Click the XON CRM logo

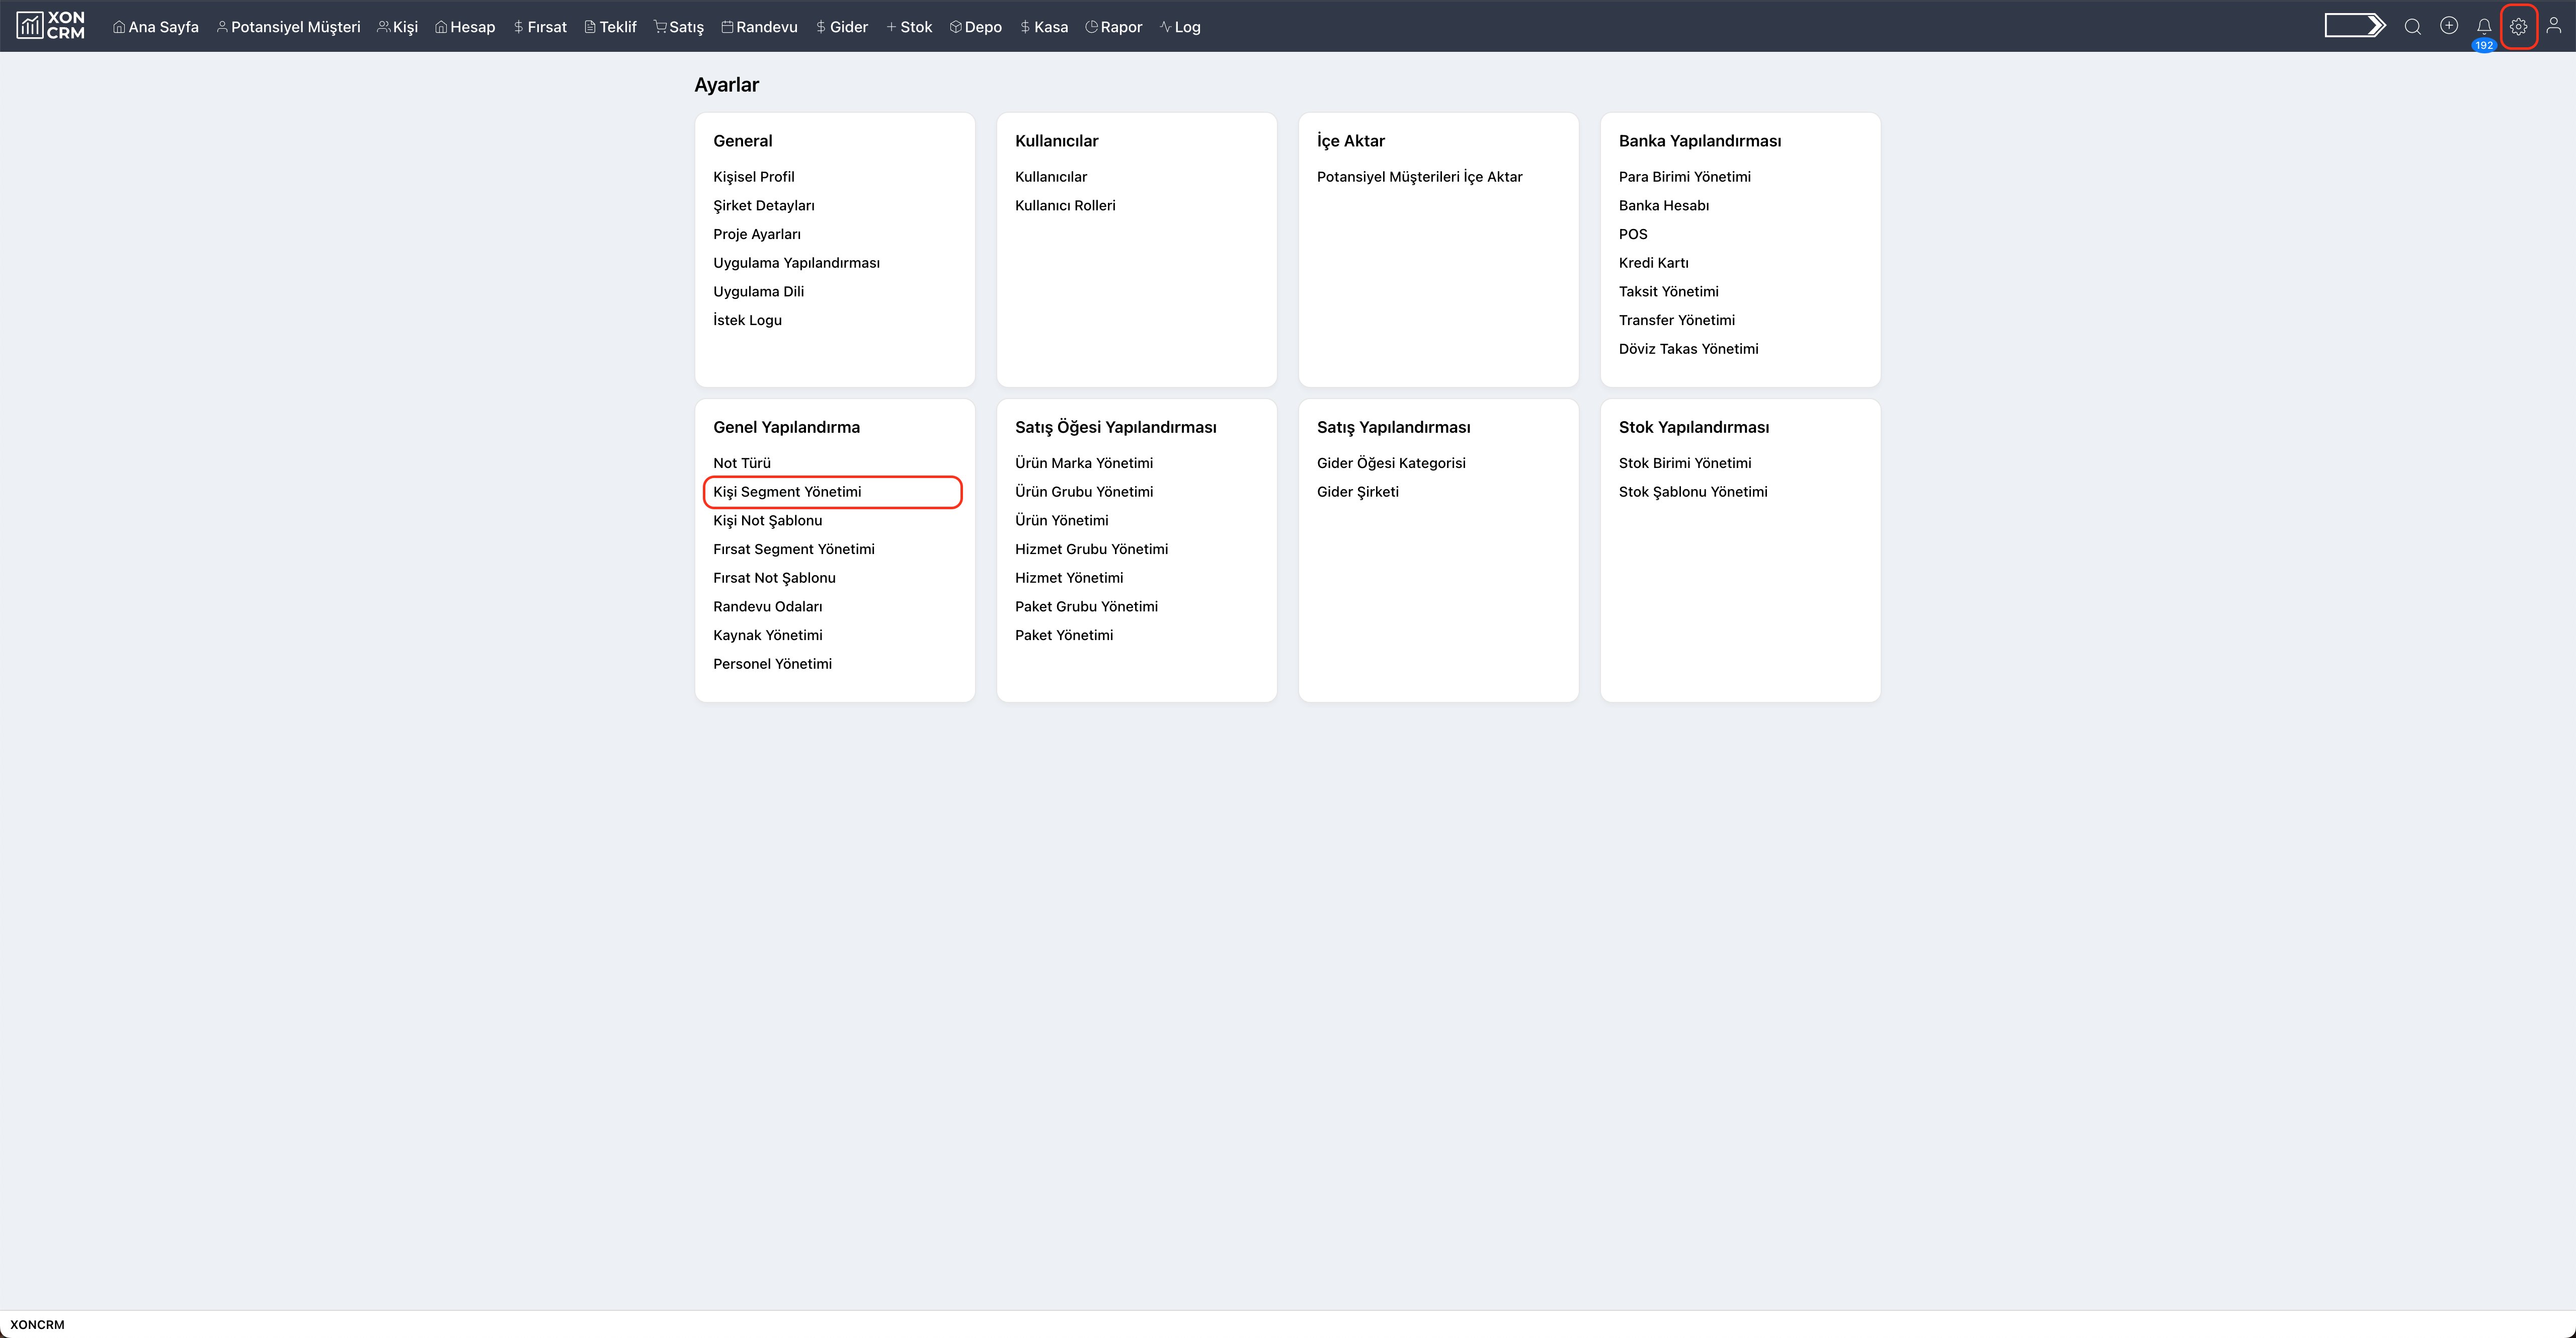[51, 26]
